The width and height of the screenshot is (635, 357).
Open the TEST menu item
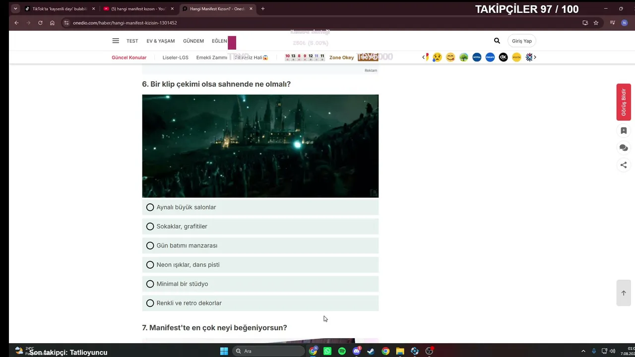pyautogui.click(x=132, y=41)
